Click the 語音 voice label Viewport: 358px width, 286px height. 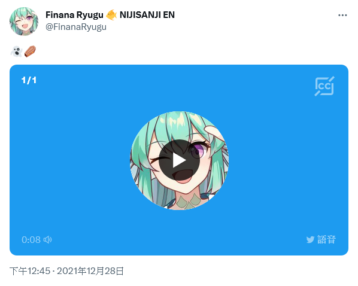(x=326, y=240)
